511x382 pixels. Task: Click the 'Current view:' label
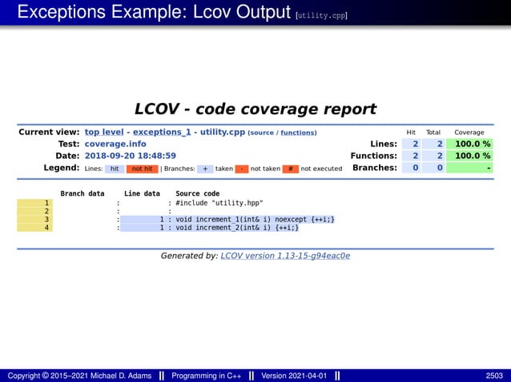49,132
